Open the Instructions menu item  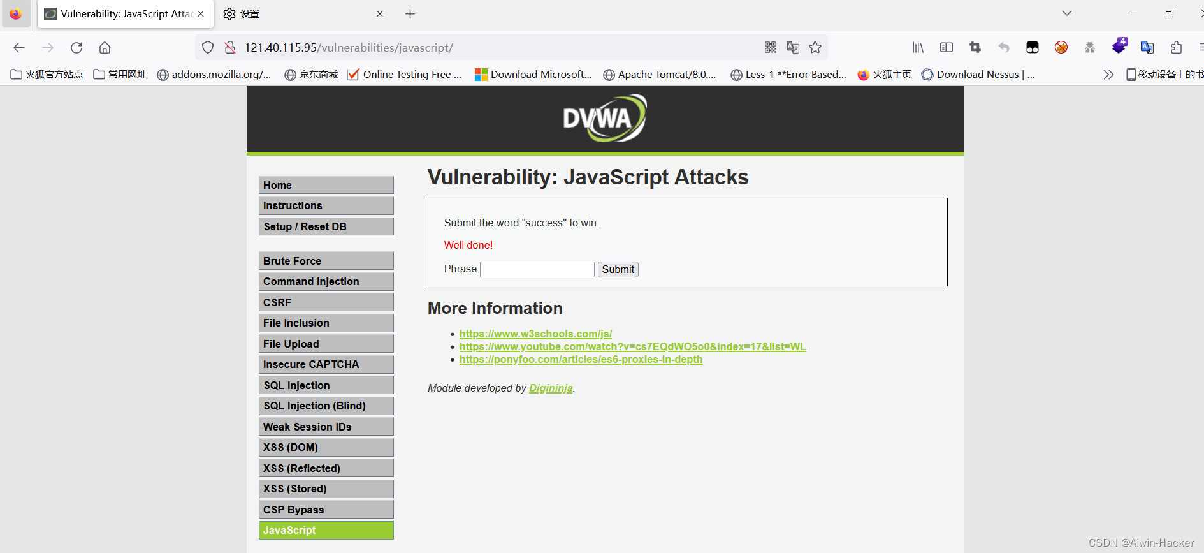point(326,205)
